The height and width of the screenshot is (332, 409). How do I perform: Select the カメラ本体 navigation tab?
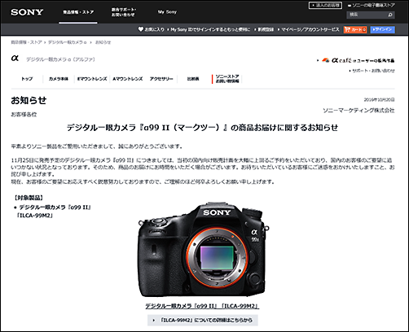click(59, 79)
